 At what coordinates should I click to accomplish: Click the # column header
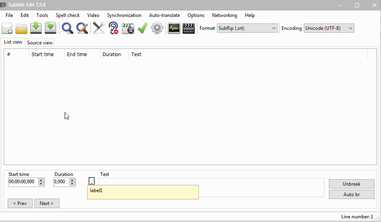tap(17, 54)
